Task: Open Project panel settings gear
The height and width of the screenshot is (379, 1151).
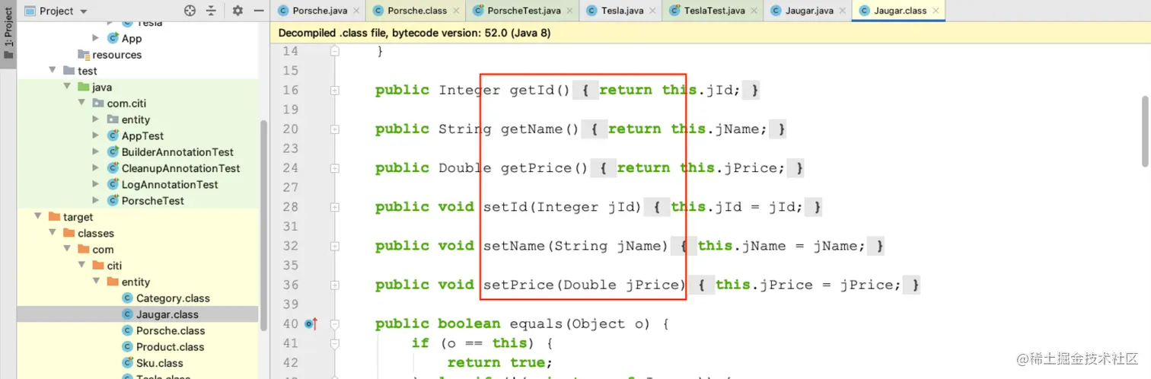Action: click(x=238, y=11)
